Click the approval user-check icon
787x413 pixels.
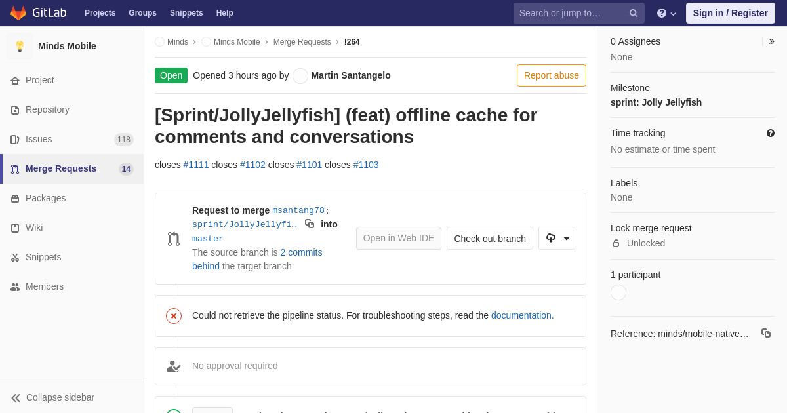tap(174, 366)
